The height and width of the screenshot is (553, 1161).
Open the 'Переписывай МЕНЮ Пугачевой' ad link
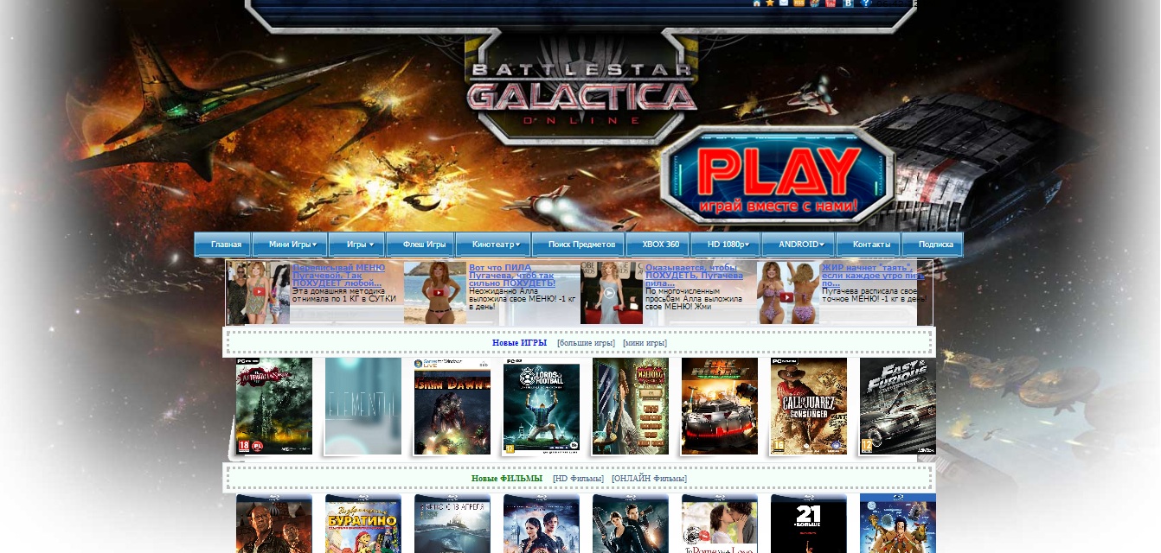(339, 275)
